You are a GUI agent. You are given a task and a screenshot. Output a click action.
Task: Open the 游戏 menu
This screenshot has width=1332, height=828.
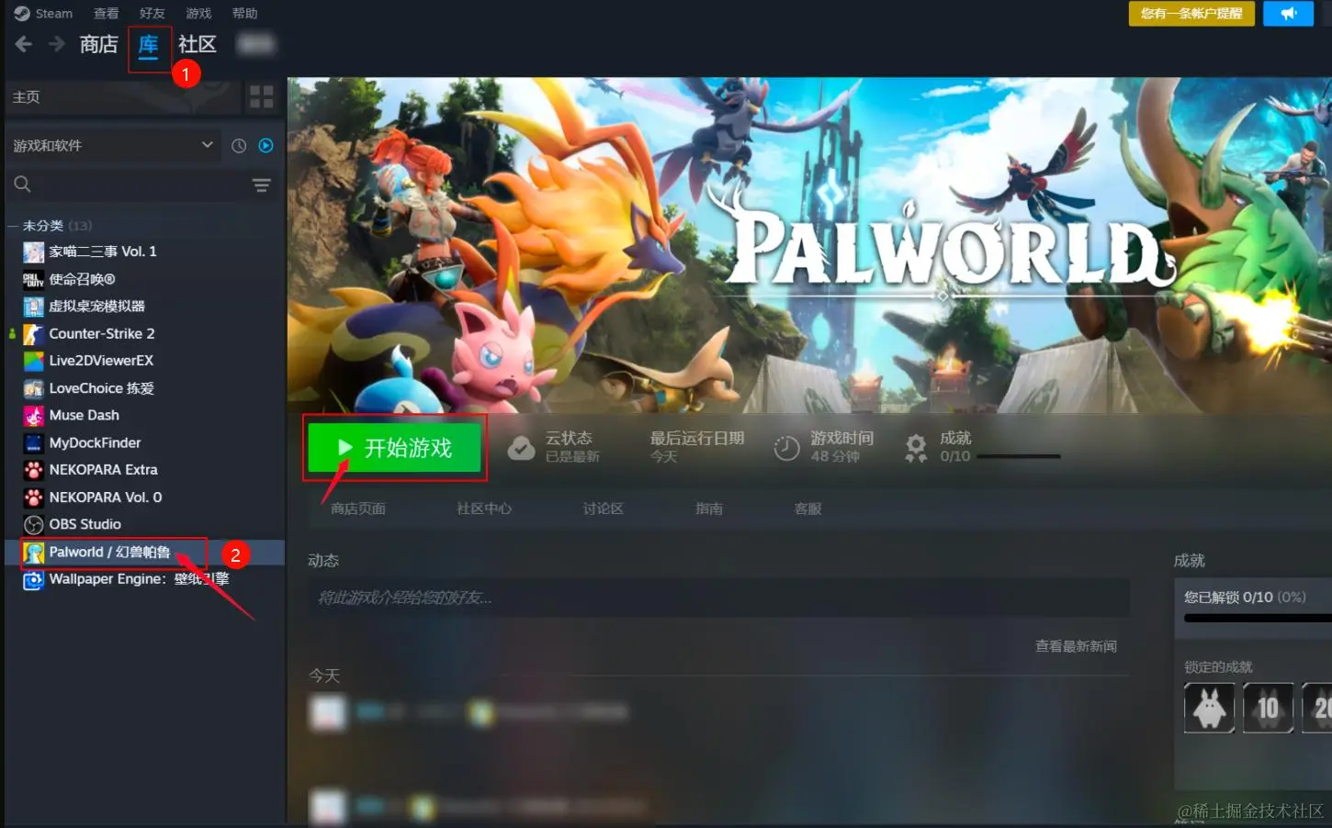(x=198, y=14)
